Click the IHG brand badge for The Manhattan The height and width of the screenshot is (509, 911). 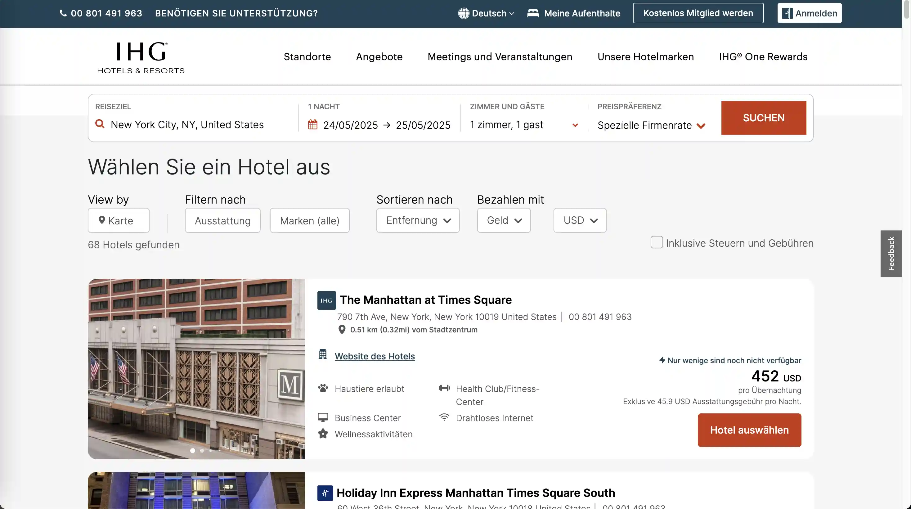click(326, 300)
